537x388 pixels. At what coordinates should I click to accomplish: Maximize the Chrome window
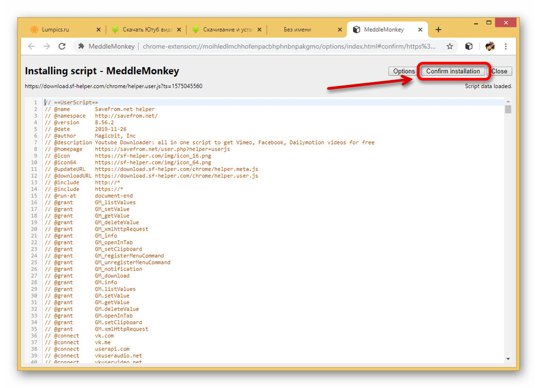click(x=489, y=23)
